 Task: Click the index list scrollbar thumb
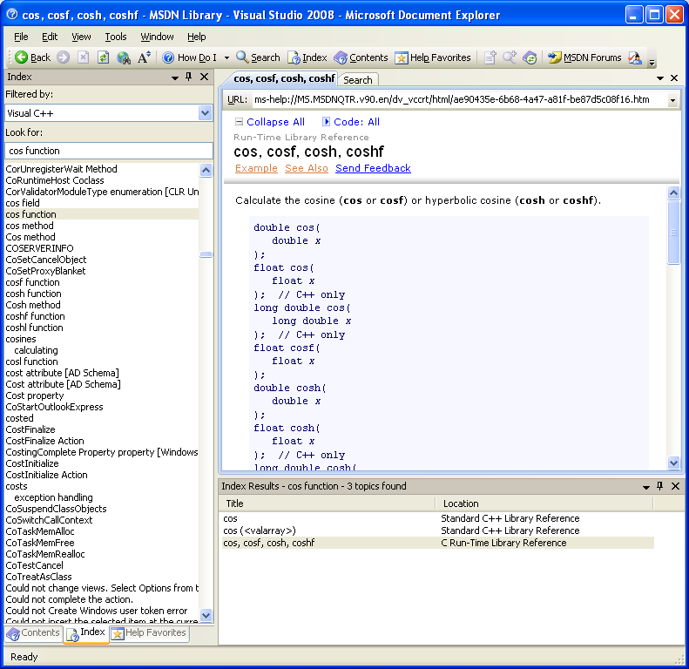pos(206,254)
